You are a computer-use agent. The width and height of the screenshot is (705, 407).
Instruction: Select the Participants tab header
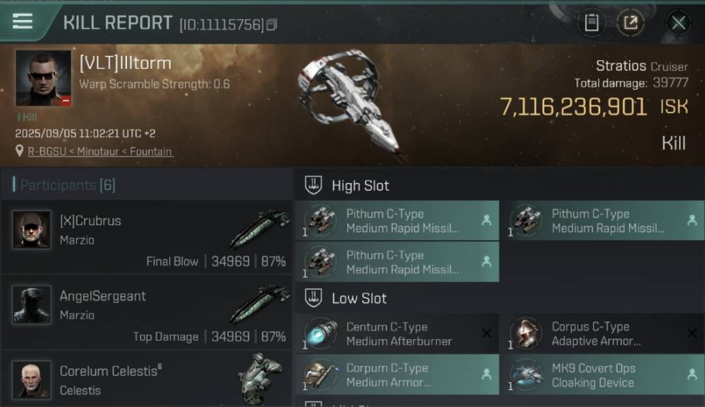tap(65, 185)
